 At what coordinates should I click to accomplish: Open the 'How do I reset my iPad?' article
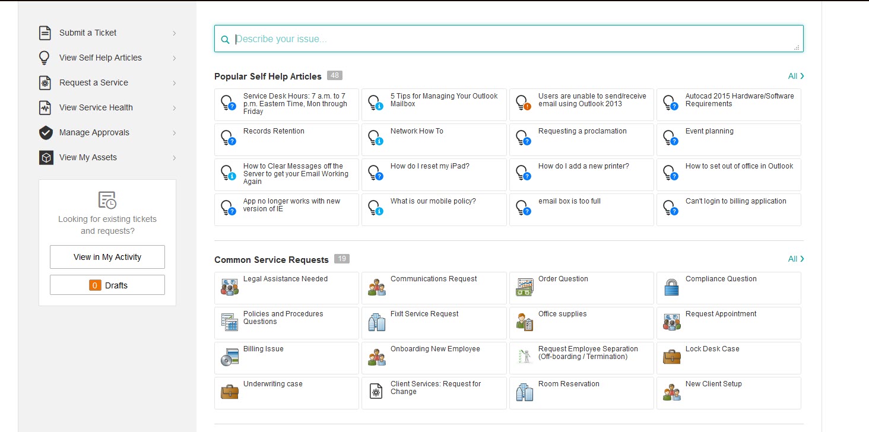coord(430,166)
